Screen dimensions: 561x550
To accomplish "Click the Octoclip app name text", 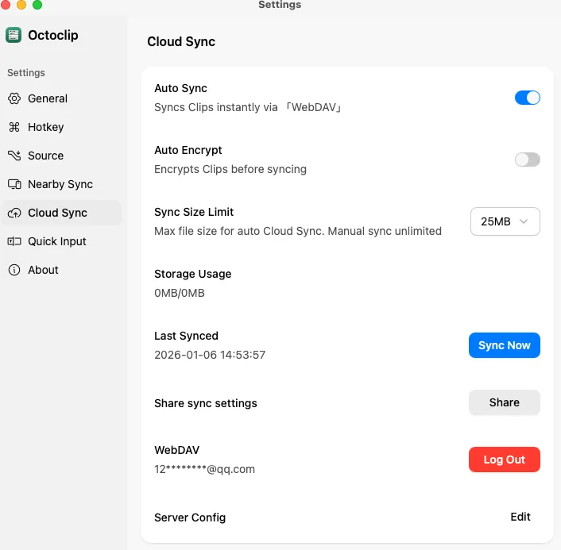I will (53, 35).
